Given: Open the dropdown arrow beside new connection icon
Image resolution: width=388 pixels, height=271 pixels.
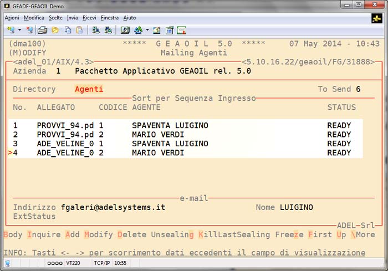Looking at the screenshot, I should [19, 30].
